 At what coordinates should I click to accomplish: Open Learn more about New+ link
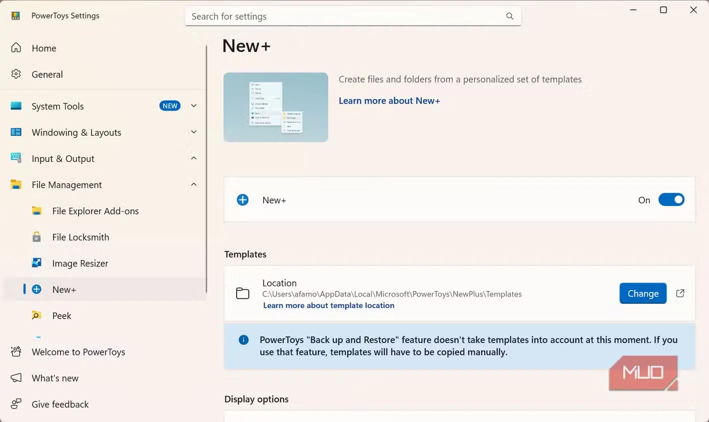[389, 100]
